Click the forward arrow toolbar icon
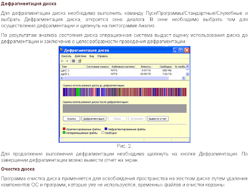This screenshot has height=190, width=249. point(67,61)
